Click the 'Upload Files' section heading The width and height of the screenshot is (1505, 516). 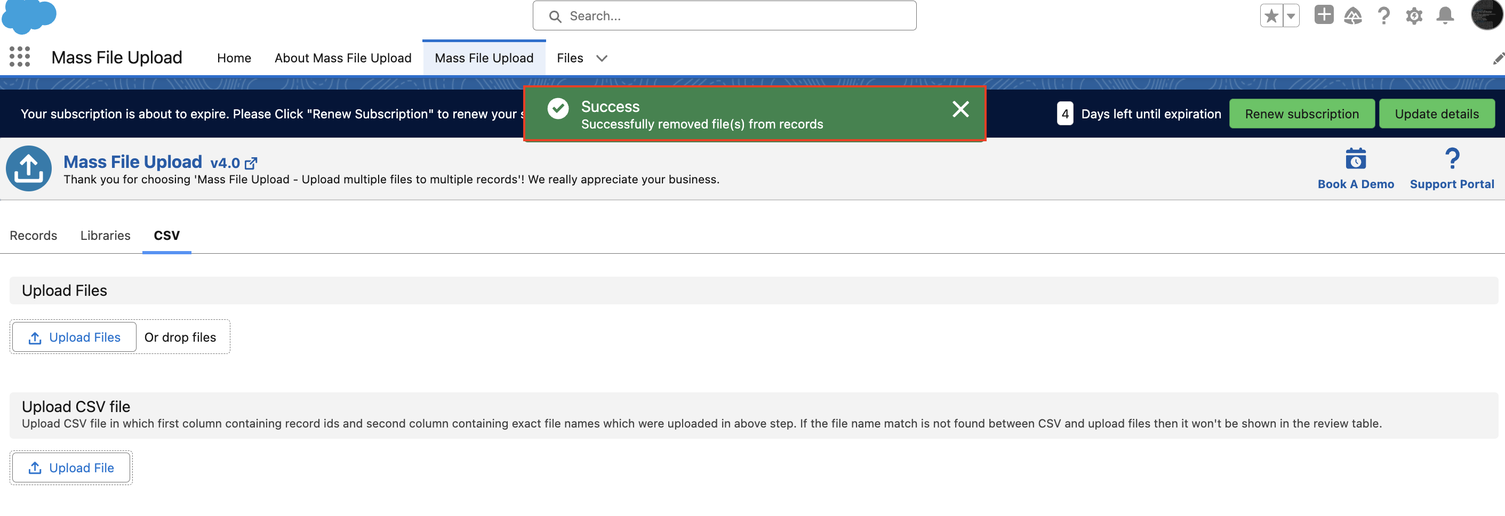65,291
